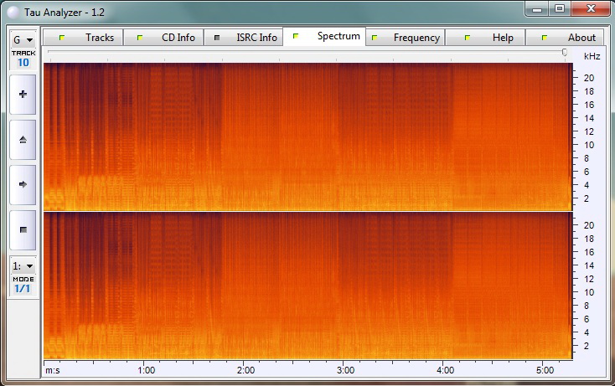Expand the mode dropdown showing 1:
This screenshot has width=615, height=386.
pos(23,265)
